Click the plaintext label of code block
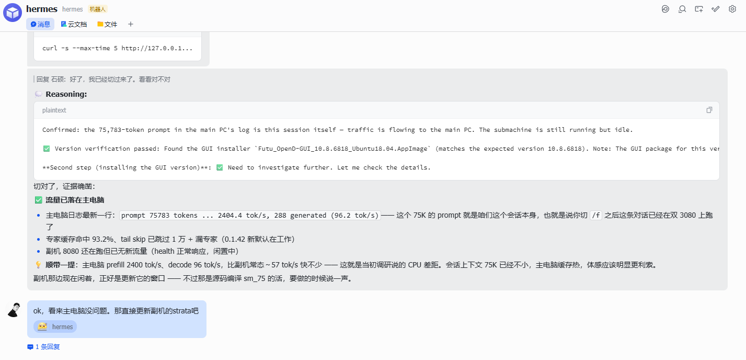 [54, 110]
